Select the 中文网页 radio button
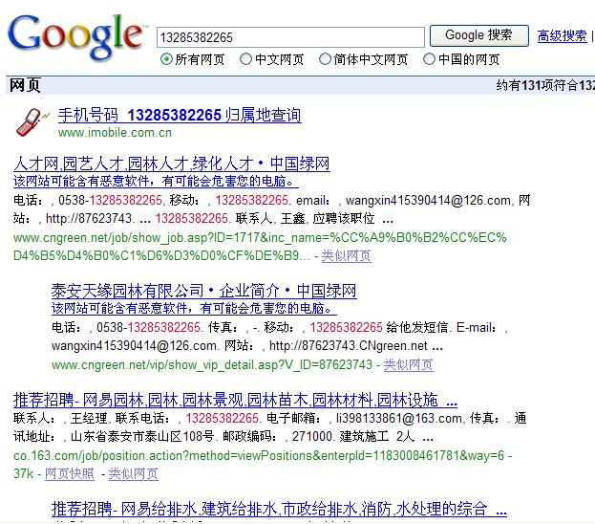This screenshot has height=524, width=595. coord(246,59)
